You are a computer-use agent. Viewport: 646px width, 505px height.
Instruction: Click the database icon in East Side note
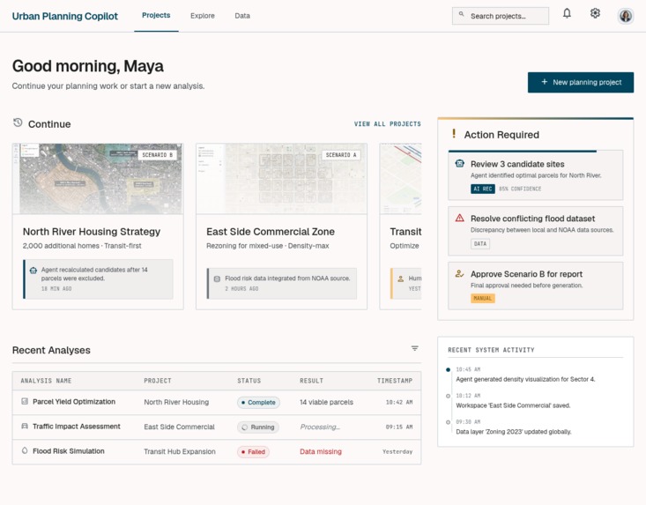[217, 278]
